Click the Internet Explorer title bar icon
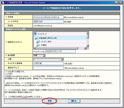124x108 pixels. pyautogui.click(x=3, y=3)
